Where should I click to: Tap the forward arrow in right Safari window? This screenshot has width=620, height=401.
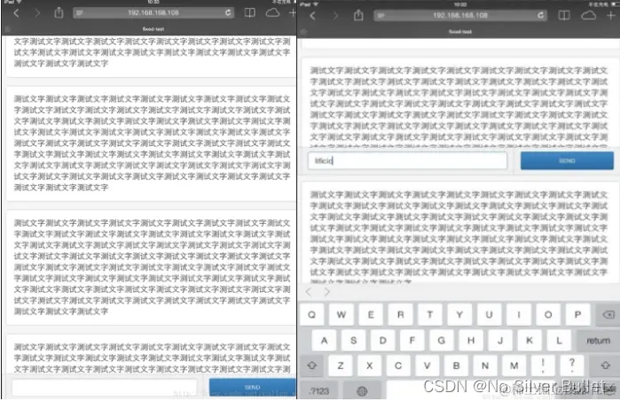click(x=335, y=16)
